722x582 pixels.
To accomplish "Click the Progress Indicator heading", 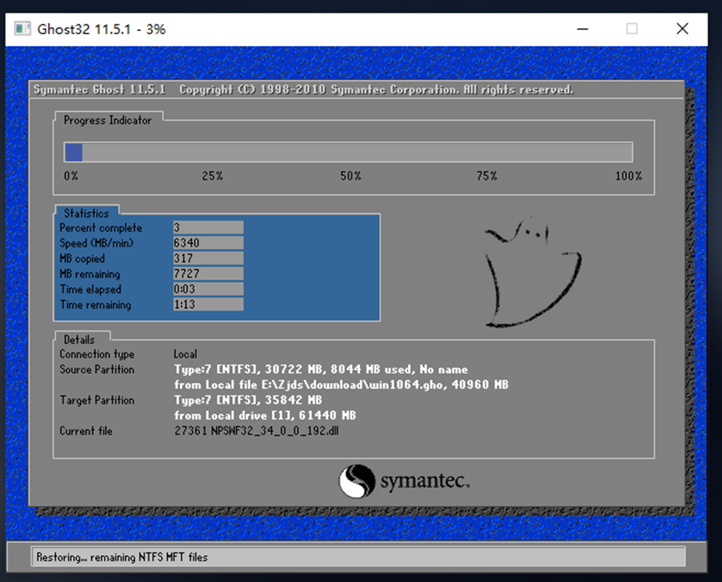I will point(108,120).
